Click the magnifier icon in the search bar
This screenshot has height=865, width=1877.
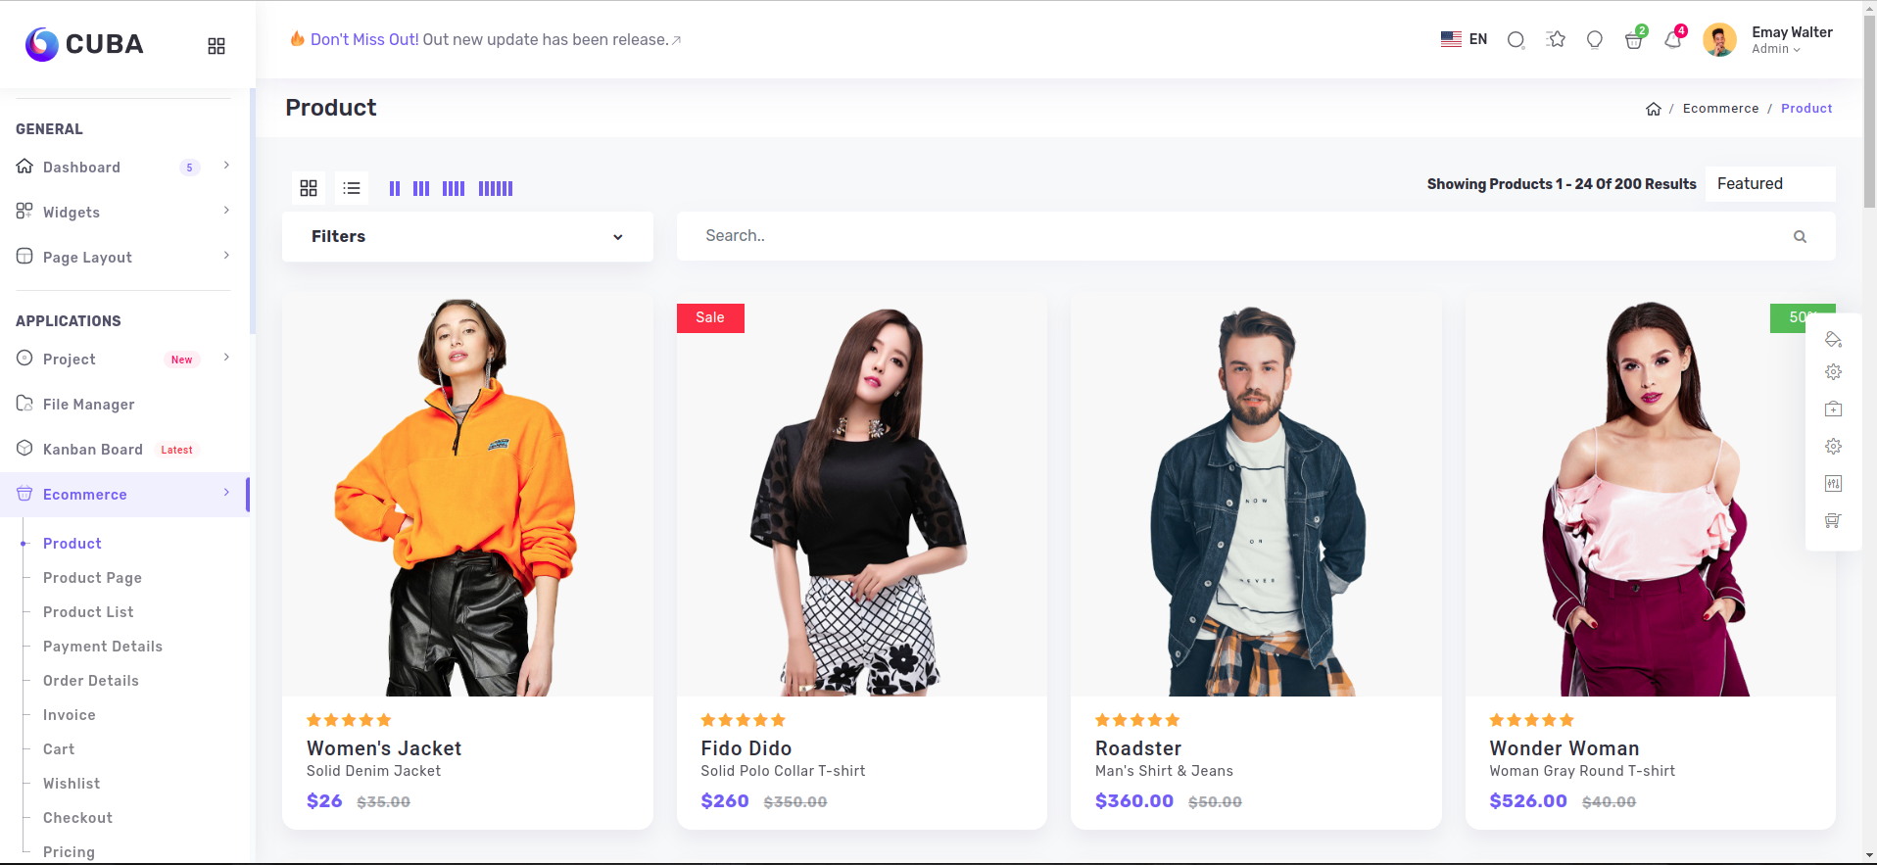pyautogui.click(x=1800, y=237)
